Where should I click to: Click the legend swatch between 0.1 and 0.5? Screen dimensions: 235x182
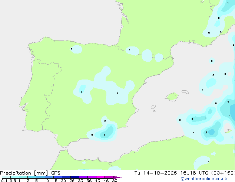[6, 177]
